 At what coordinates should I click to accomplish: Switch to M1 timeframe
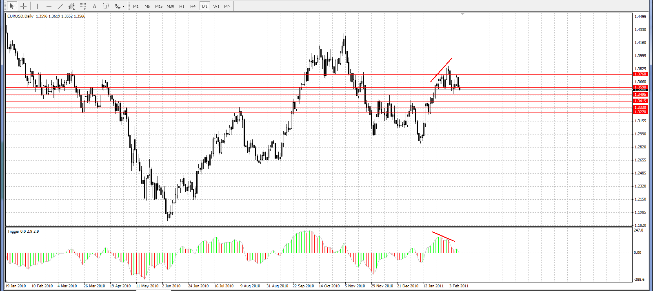point(136,6)
